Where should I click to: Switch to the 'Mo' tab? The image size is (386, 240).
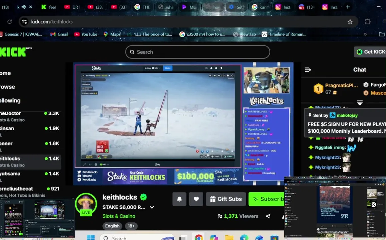(x=189, y=7)
